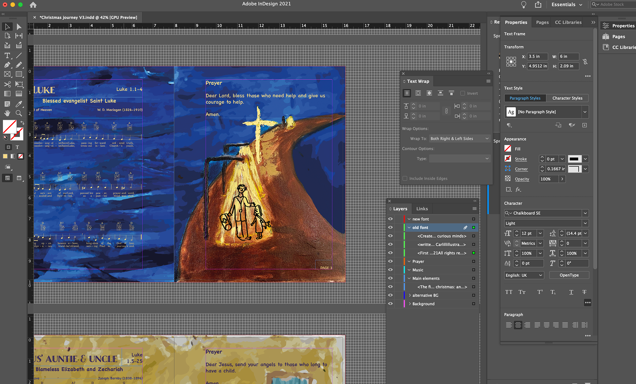The width and height of the screenshot is (636, 384).
Task: Open the Contour Options Type dropdown
Action: click(x=459, y=159)
